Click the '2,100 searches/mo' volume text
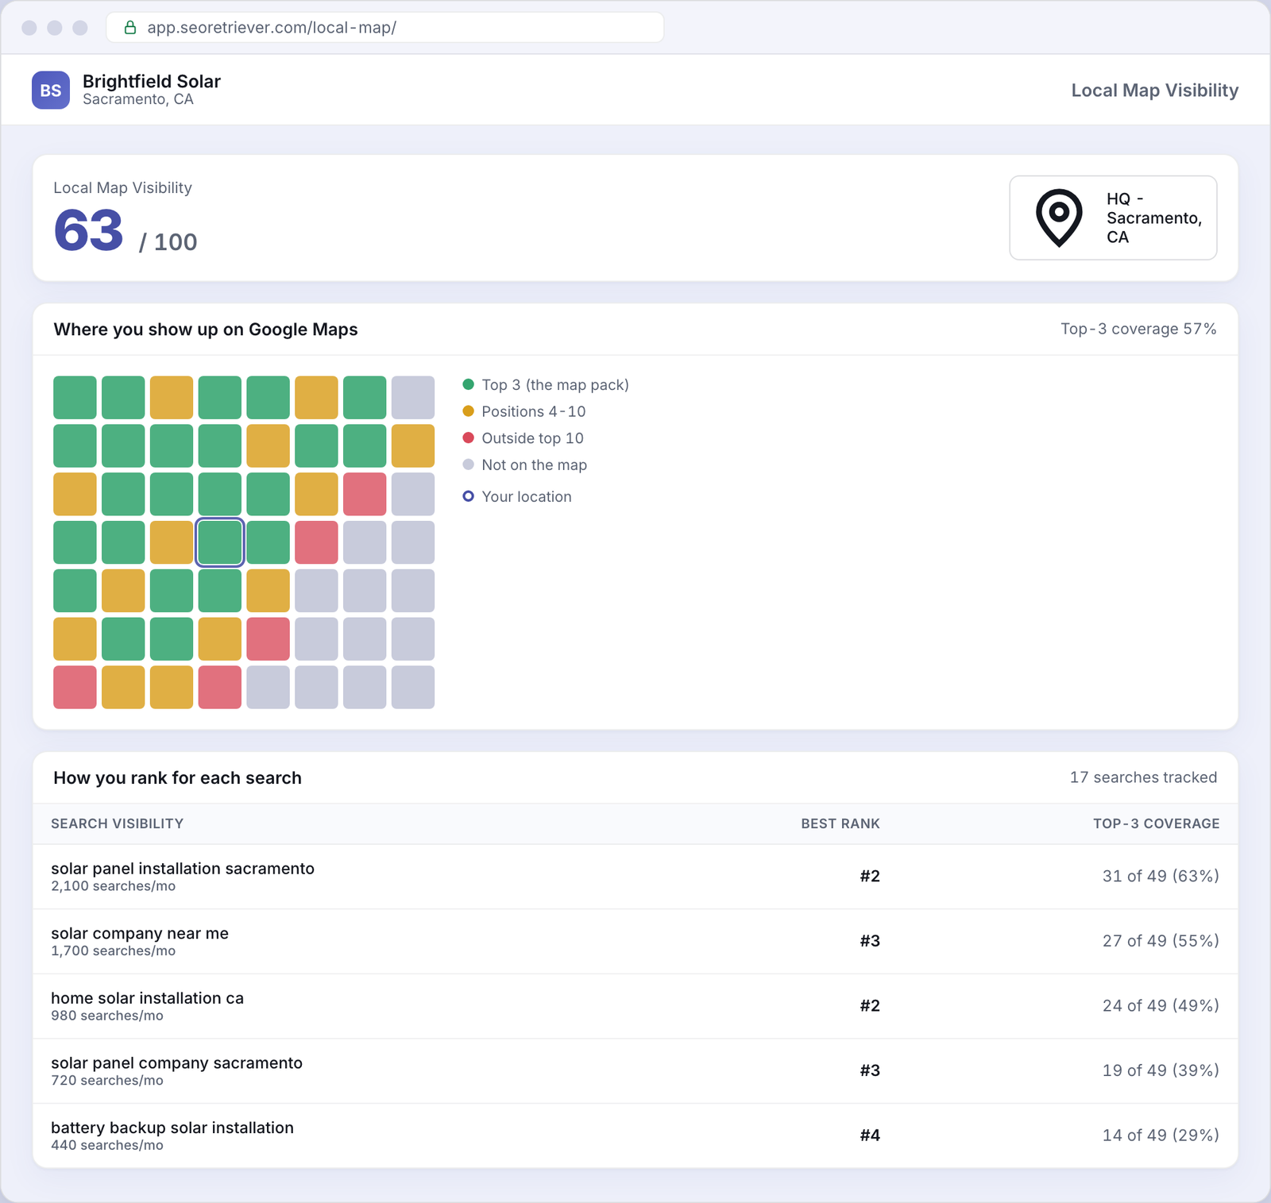The height and width of the screenshot is (1203, 1271). [x=114, y=886]
